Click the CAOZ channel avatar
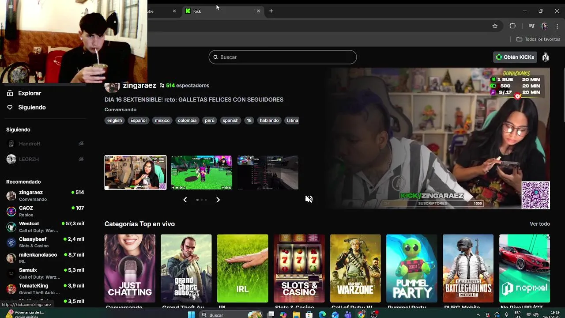This screenshot has width=565, height=318. pos(11,211)
